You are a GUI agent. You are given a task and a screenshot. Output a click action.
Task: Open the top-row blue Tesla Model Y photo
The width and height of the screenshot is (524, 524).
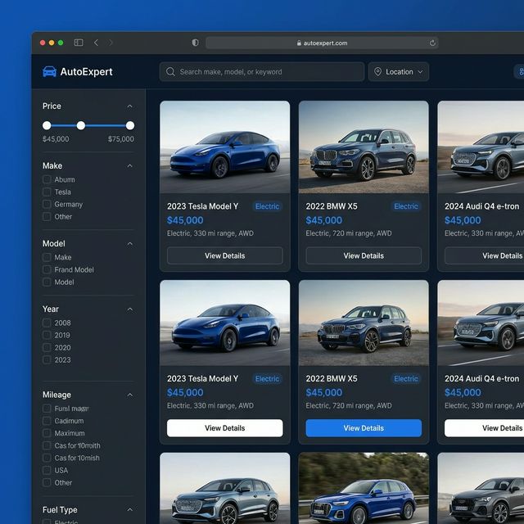[x=225, y=147]
